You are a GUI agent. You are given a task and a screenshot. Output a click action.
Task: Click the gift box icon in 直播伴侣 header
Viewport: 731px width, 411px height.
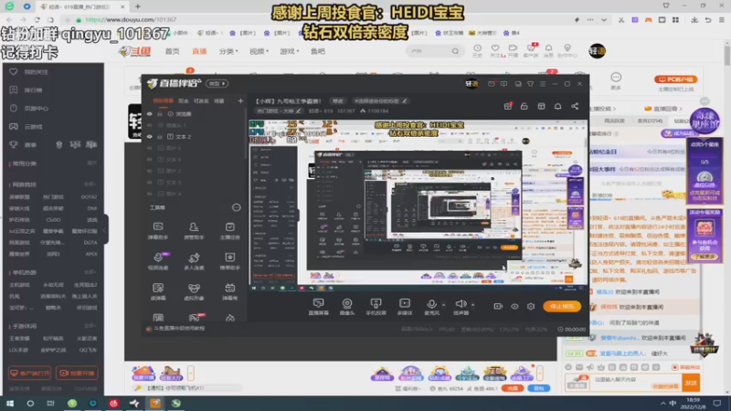(x=508, y=106)
